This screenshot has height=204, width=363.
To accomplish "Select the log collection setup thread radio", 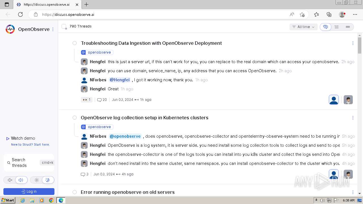I will click(75, 118).
